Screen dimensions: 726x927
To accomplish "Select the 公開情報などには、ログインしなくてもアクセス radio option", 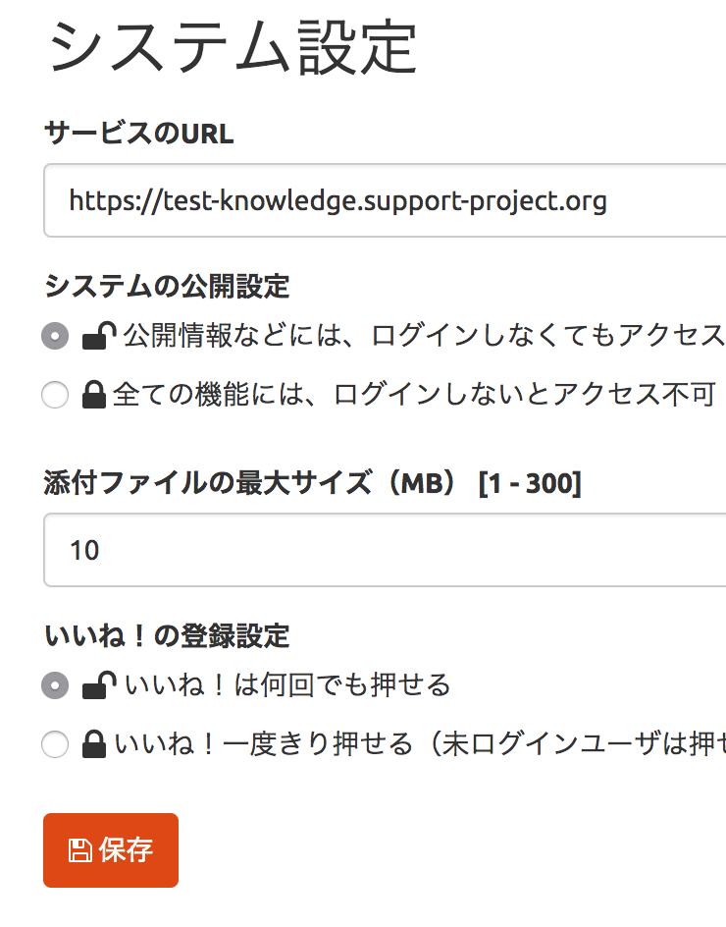I will (x=56, y=334).
